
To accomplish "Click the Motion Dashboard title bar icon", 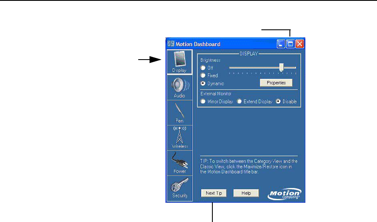I will (171, 44).
